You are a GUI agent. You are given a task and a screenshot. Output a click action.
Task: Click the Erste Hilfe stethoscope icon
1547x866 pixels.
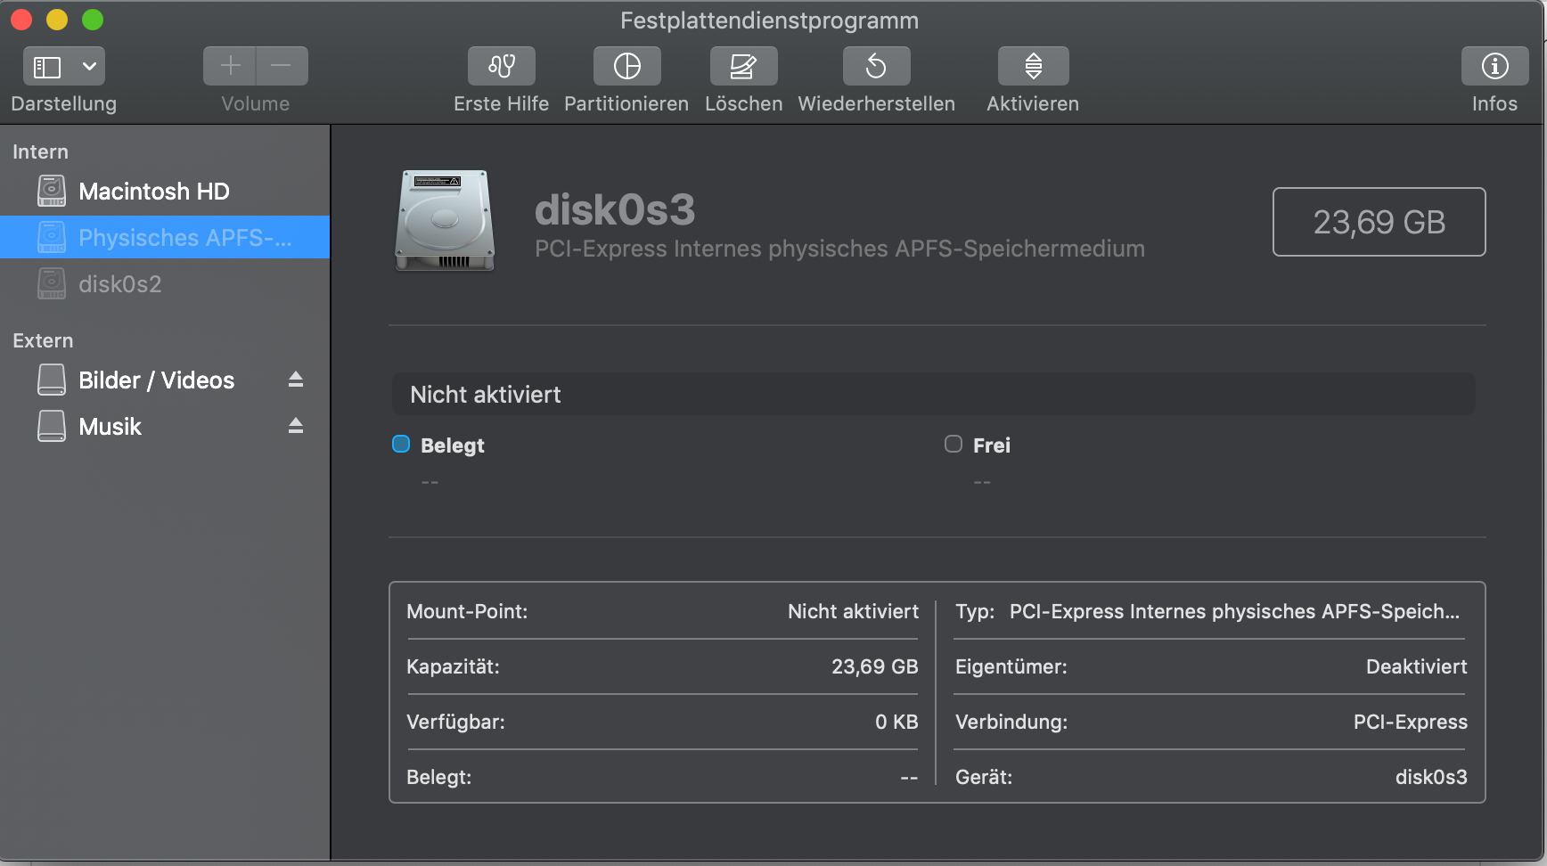click(501, 66)
